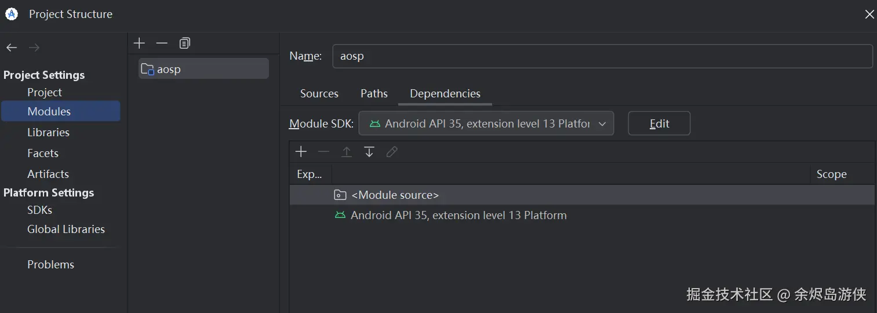
Task: Click the back navigation arrow
Action: [12, 48]
